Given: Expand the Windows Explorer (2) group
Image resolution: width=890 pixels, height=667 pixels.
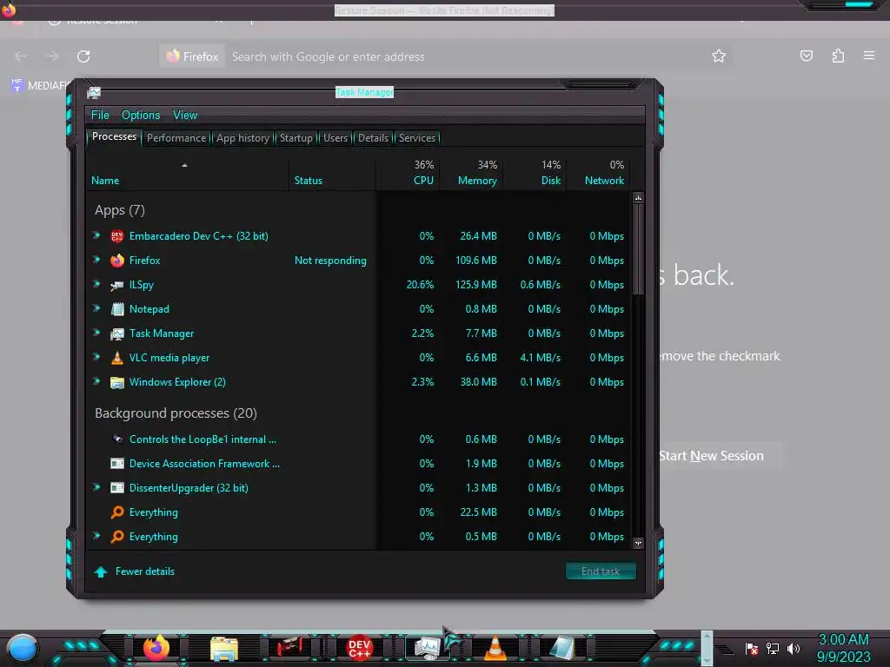Looking at the screenshot, I should 96,382.
